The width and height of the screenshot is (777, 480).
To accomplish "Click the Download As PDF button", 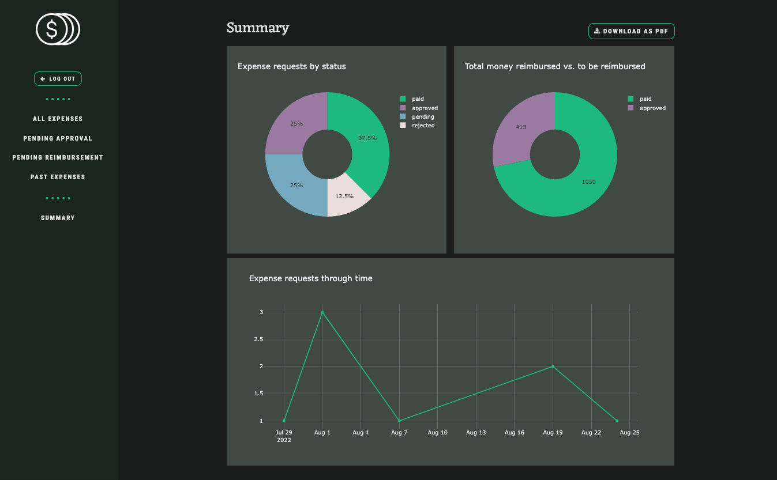I will (x=631, y=31).
